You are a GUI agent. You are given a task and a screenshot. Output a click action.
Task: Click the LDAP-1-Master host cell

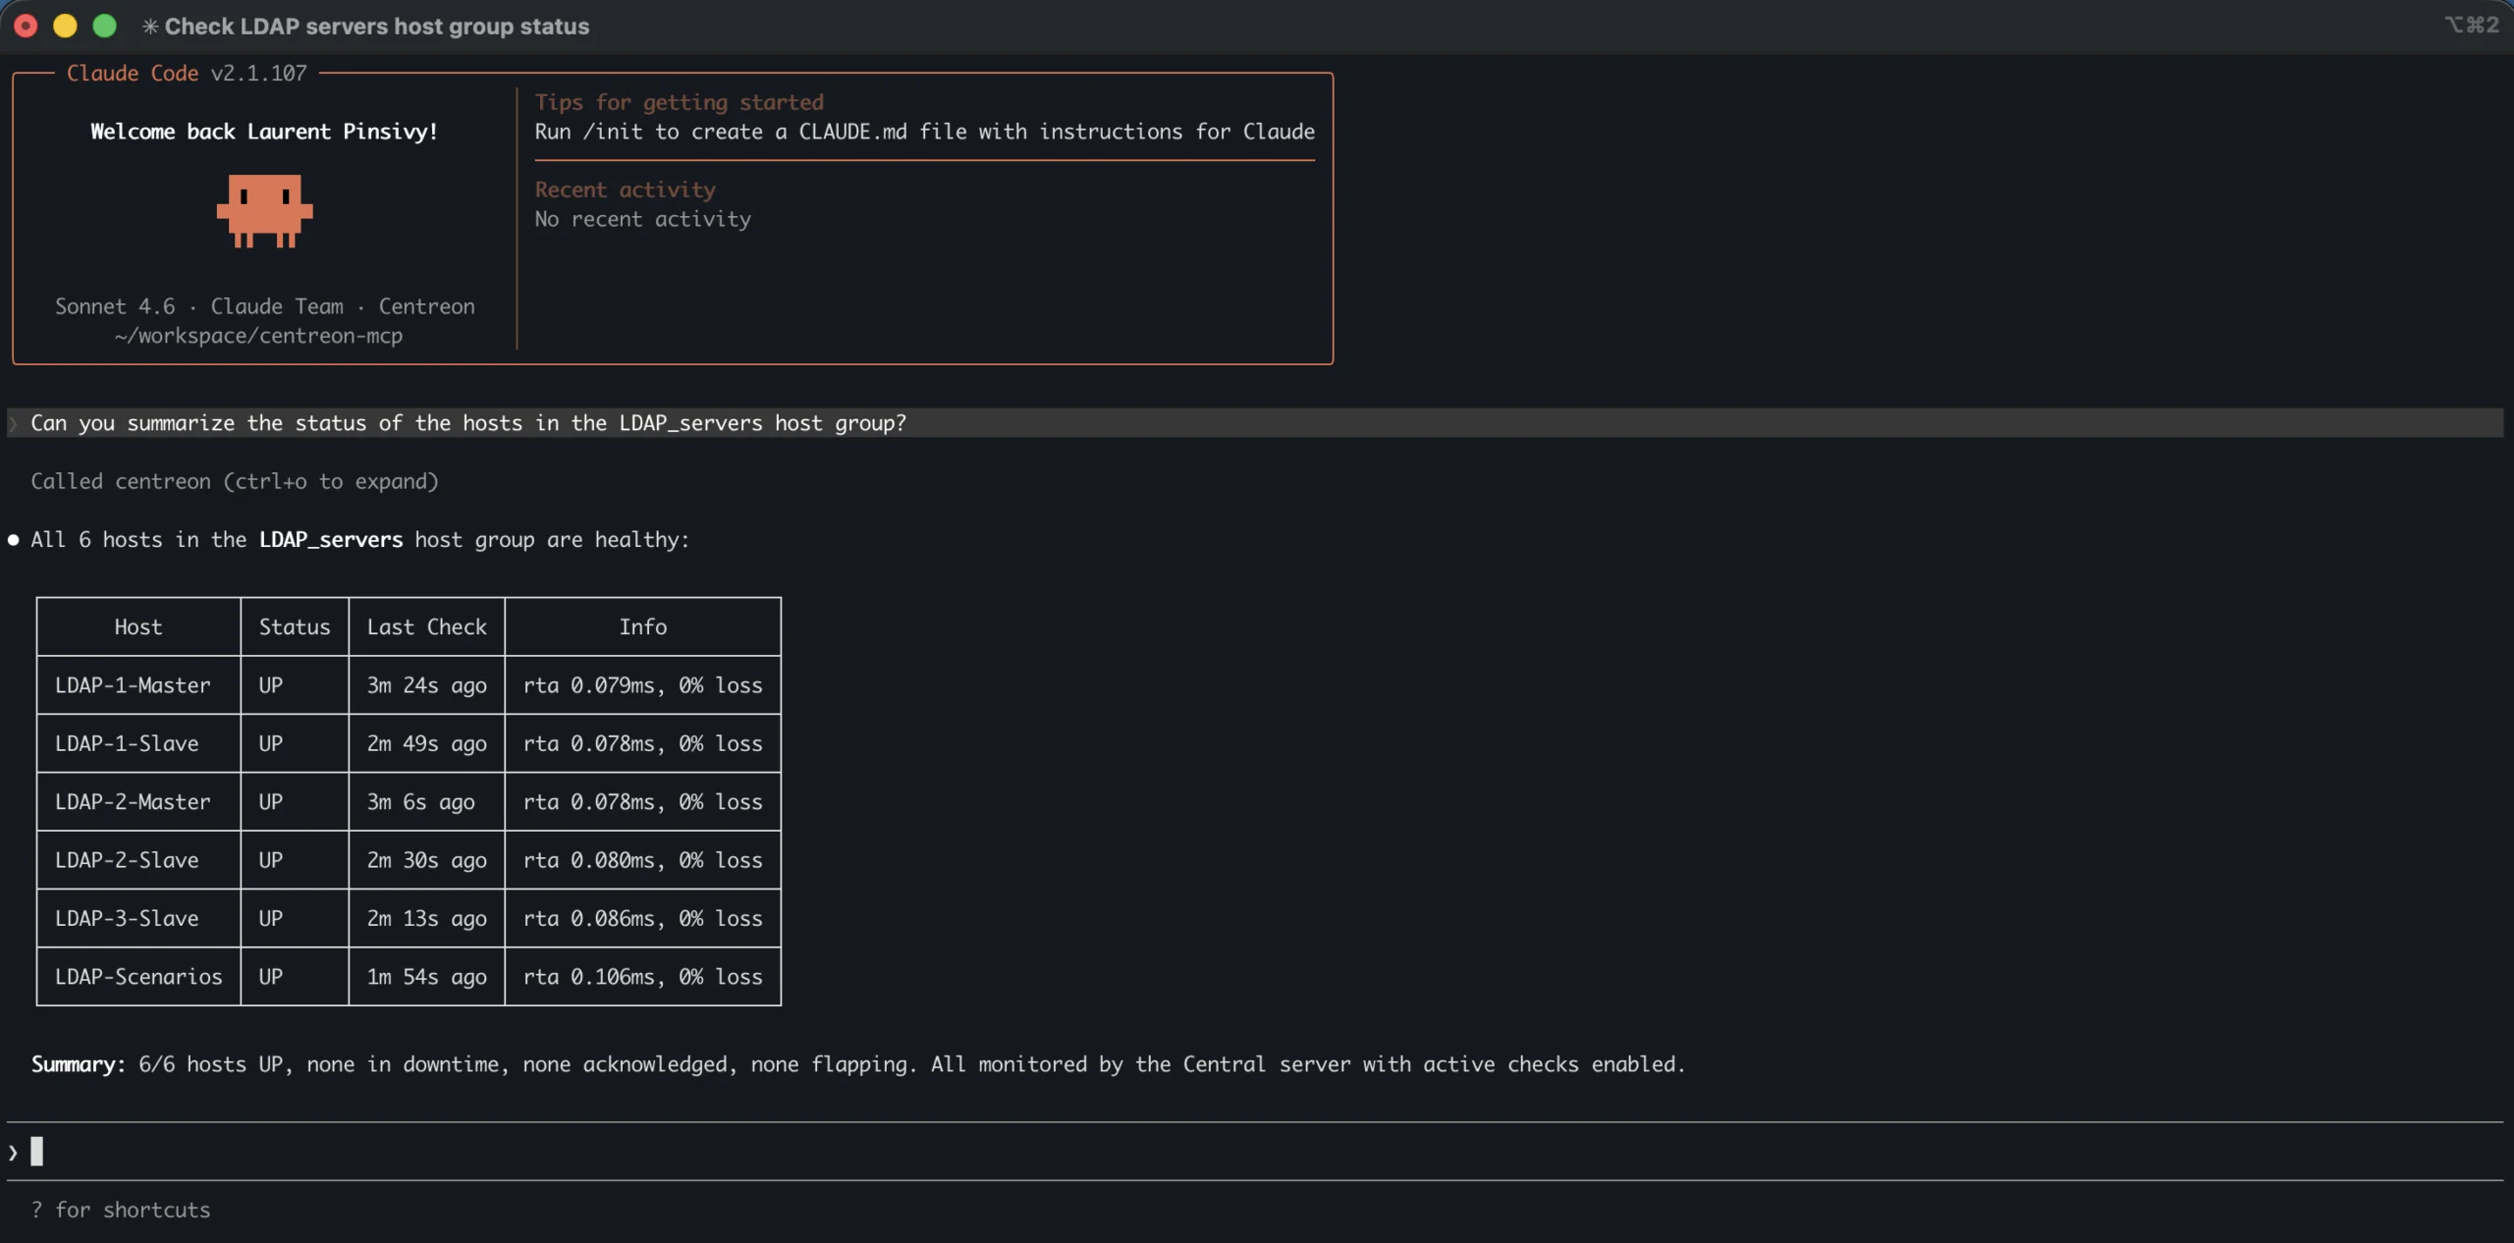133,685
